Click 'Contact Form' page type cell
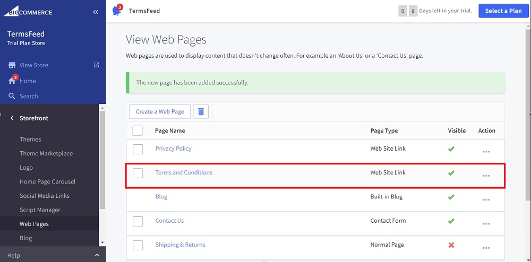The height and width of the screenshot is (262, 531). (388, 221)
